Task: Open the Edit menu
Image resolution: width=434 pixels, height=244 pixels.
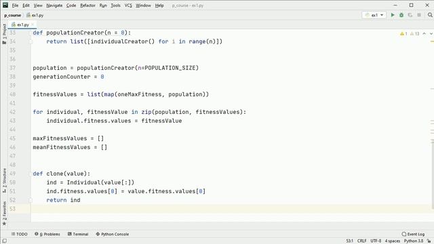Action: pos(26,5)
